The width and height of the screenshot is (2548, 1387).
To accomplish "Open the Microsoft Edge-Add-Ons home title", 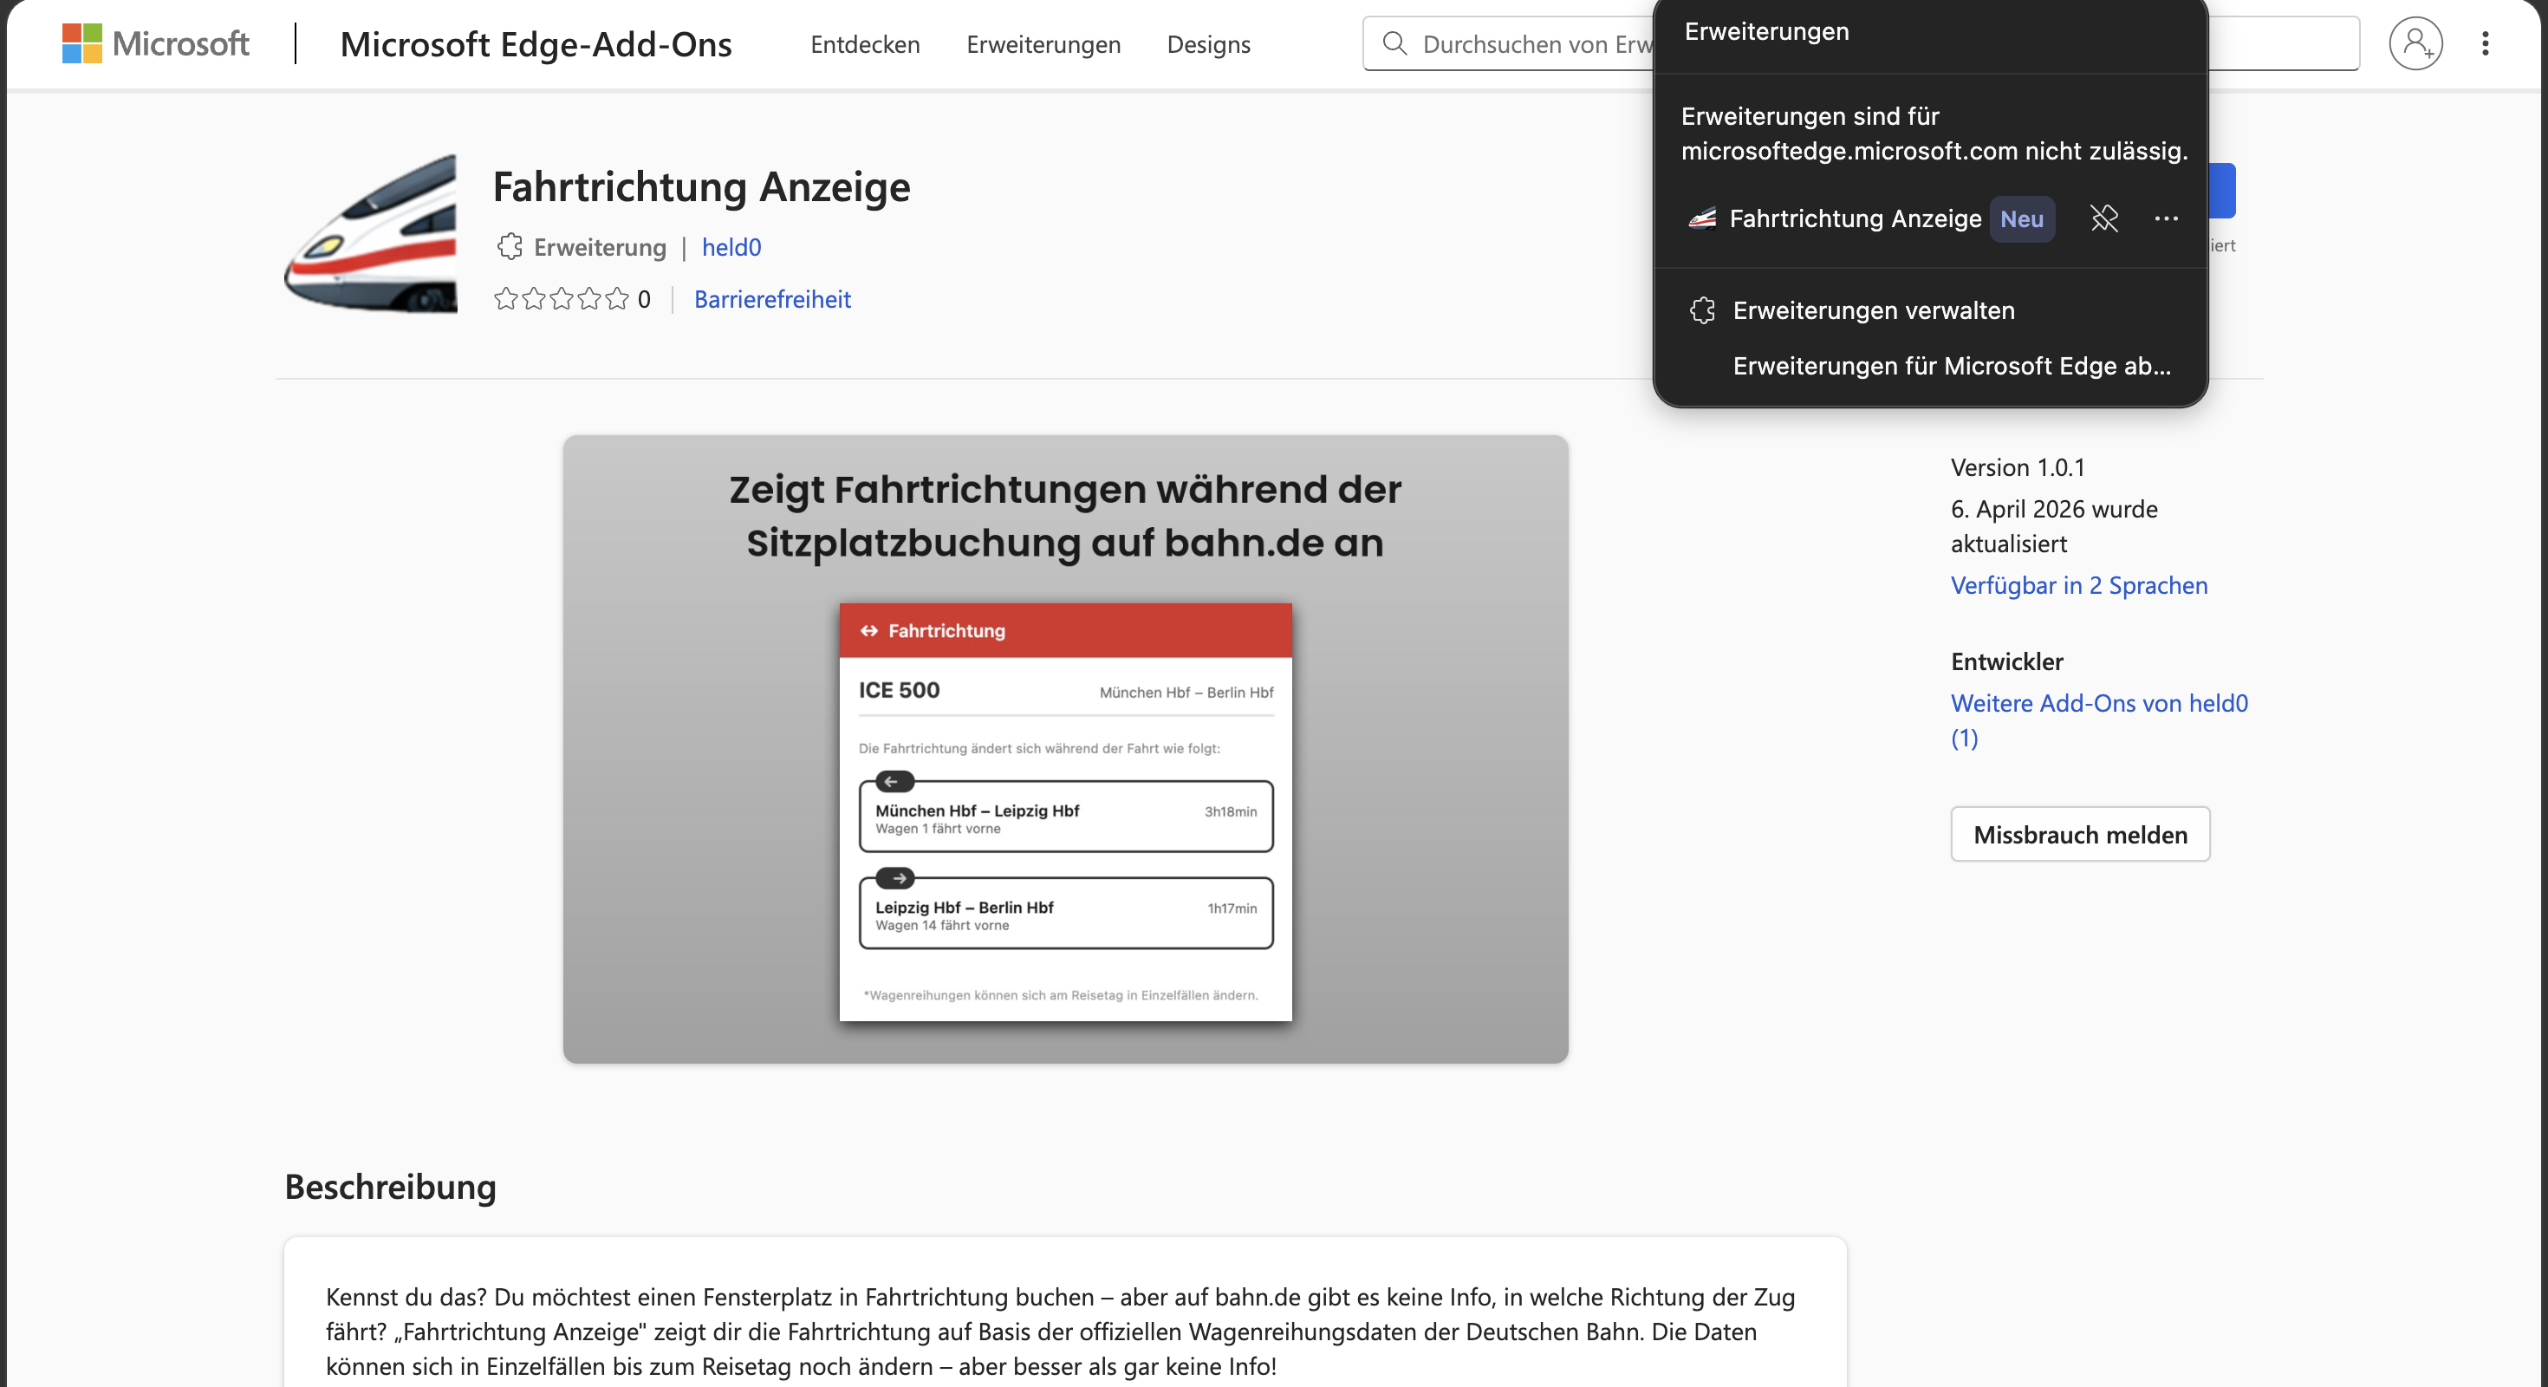I will 536,44.
